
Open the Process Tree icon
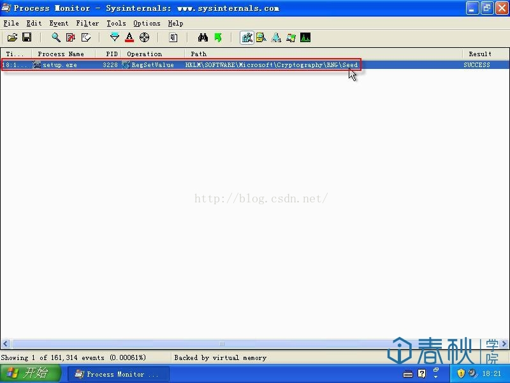[173, 38]
